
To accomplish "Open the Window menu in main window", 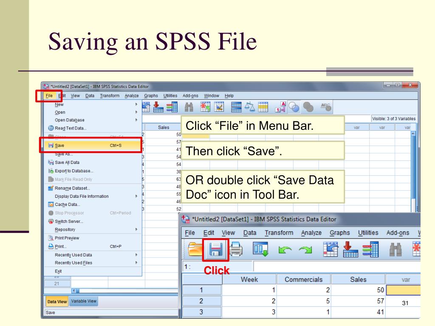I will (x=212, y=96).
